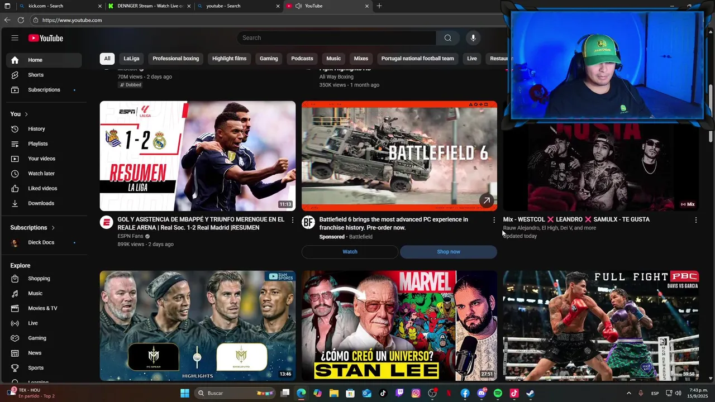Viewport: 715px width, 402px height.
Task: Click the YouTube logo
Action: [x=46, y=38]
